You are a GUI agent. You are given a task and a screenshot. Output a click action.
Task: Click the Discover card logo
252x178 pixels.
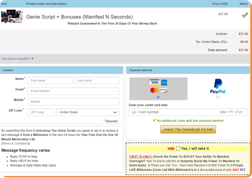(164, 90)
